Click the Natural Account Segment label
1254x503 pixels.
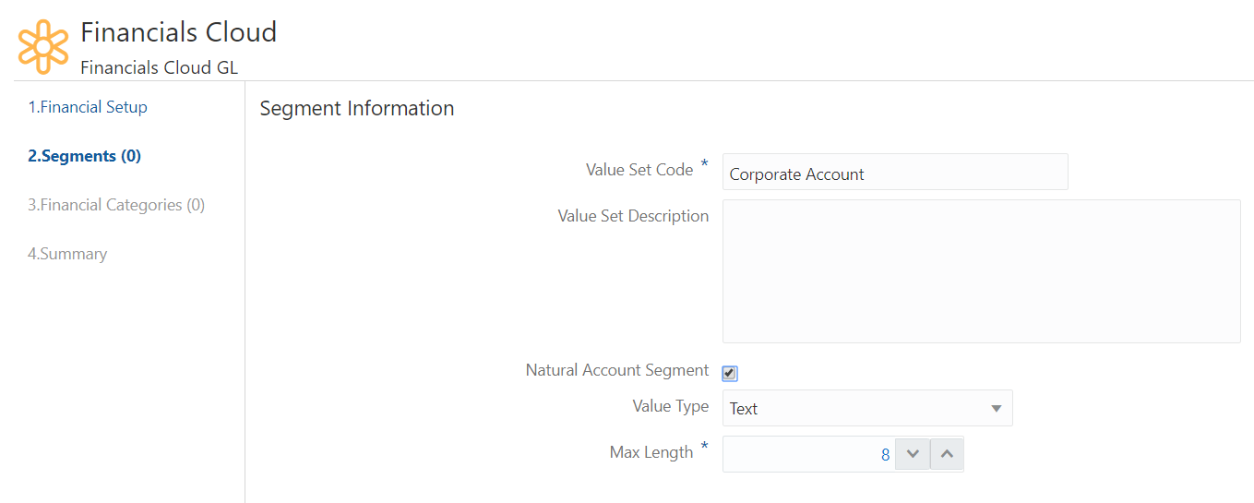pyautogui.click(x=616, y=370)
